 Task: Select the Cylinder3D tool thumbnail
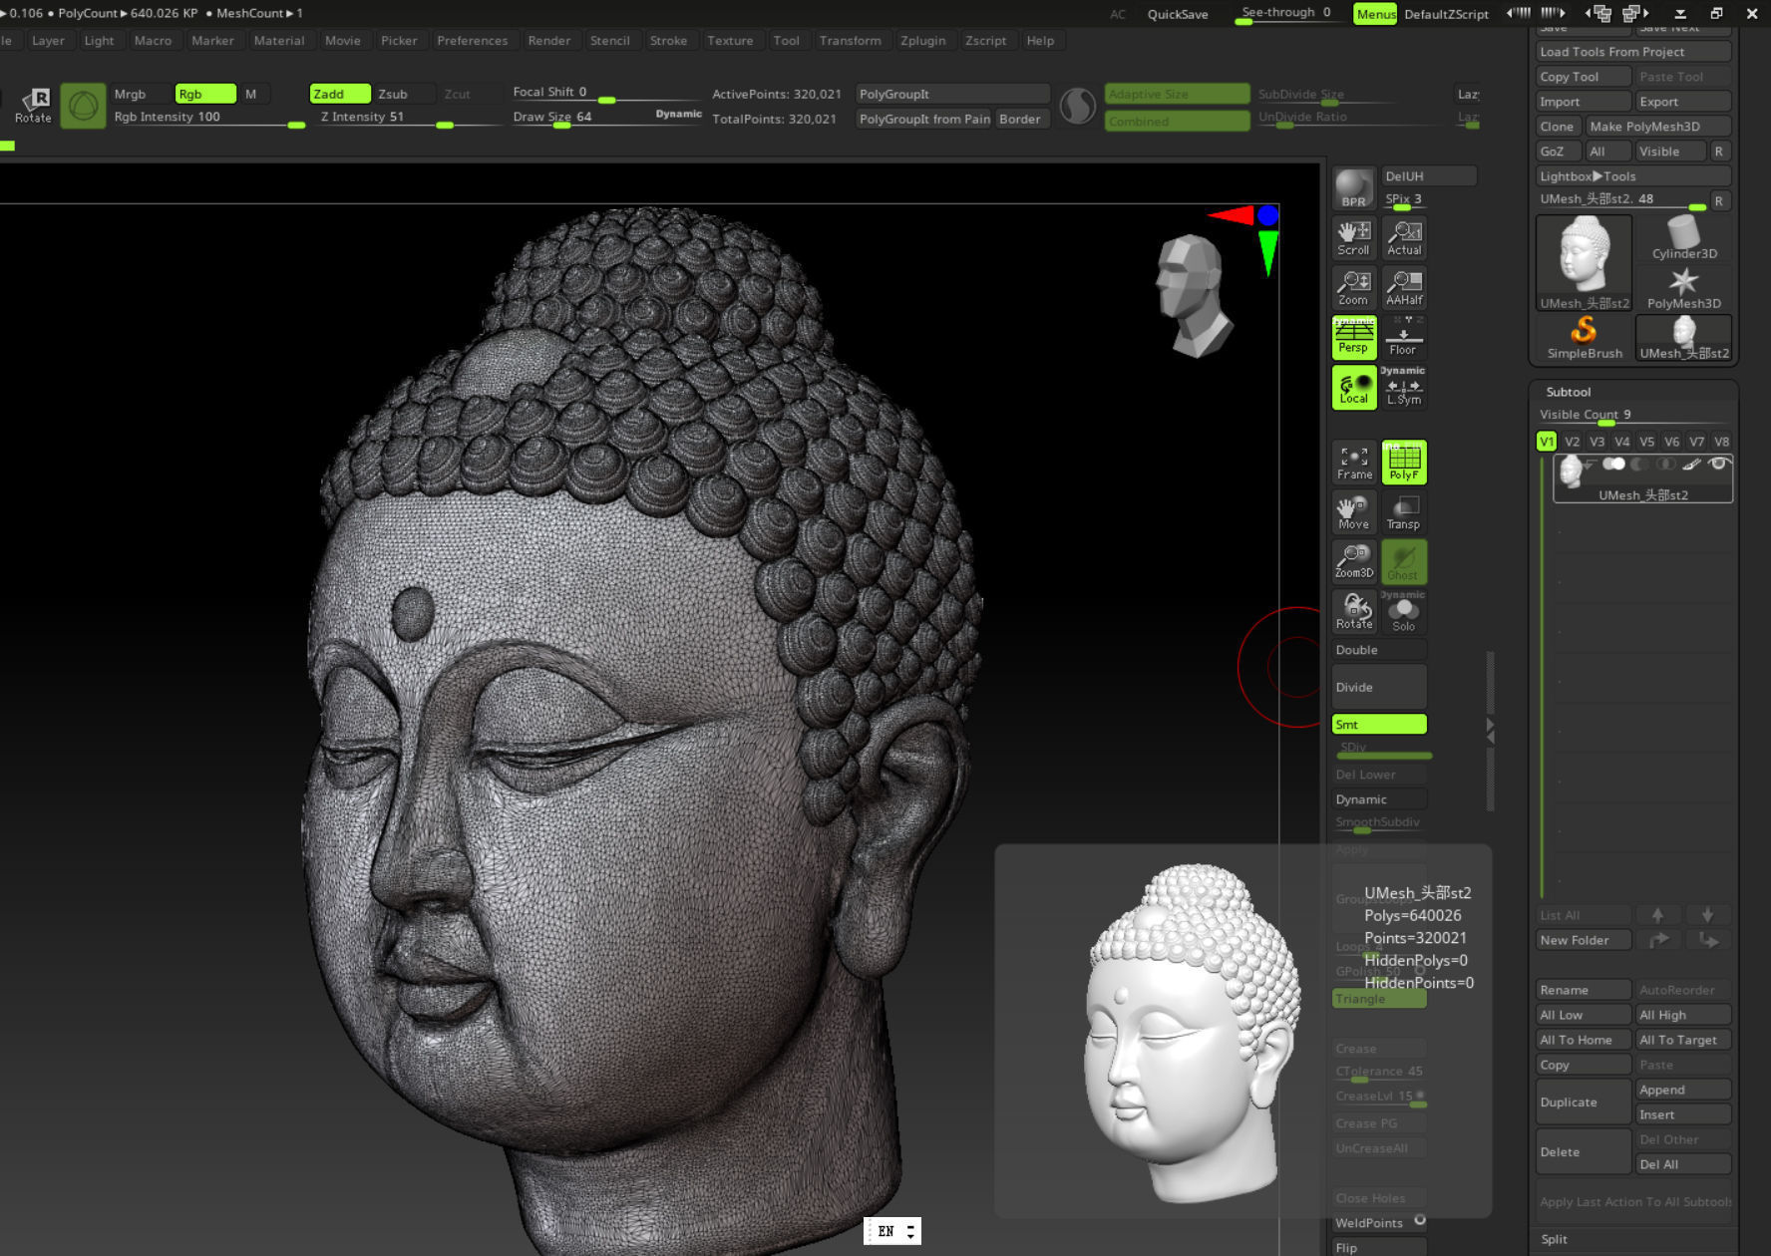point(1683,239)
